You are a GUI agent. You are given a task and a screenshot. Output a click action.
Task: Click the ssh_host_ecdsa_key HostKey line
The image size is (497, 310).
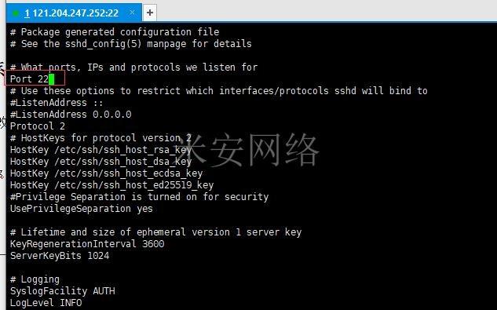click(x=106, y=173)
